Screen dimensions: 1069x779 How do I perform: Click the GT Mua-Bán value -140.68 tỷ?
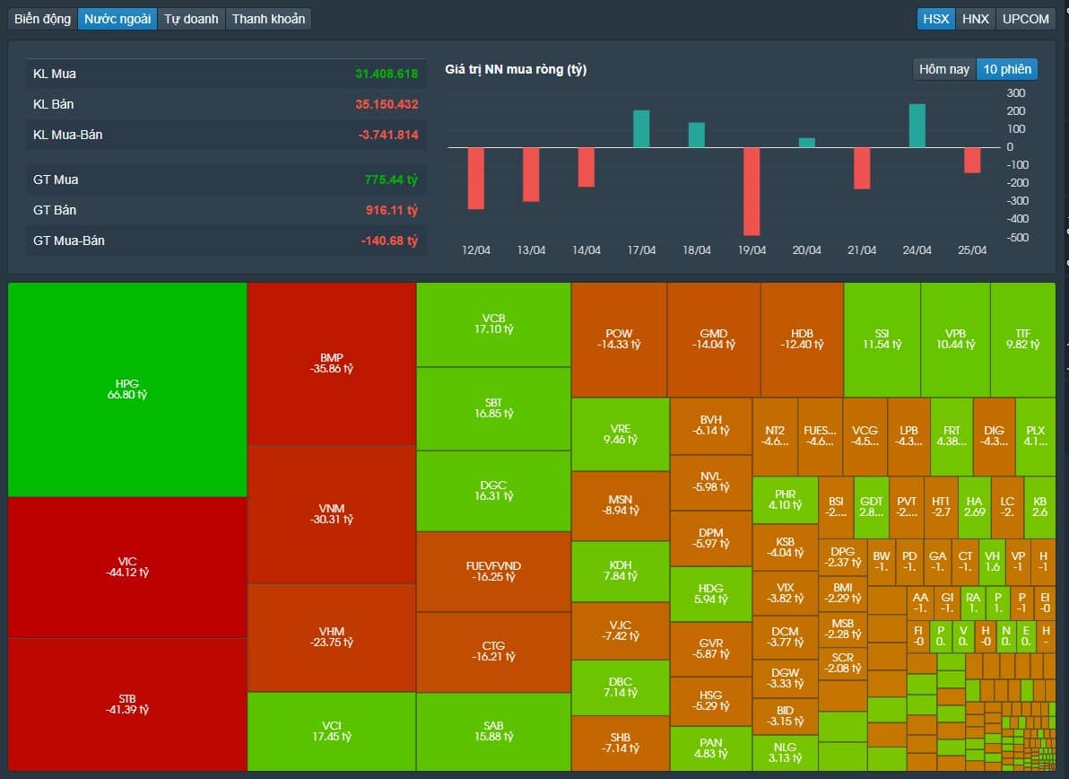pyautogui.click(x=389, y=241)
